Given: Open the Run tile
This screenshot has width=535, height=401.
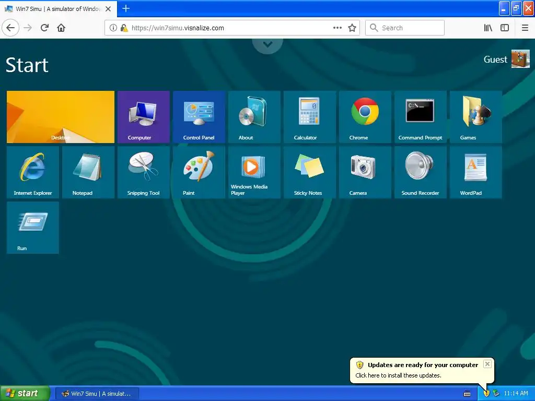Looking at the screenshot, I should (x=33, y=228).
